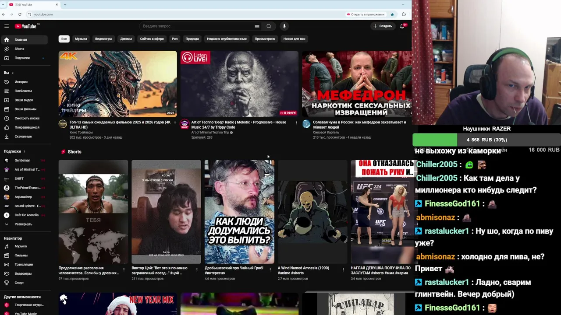Select the Сейчас в эфире filter chip
The width and height of the screenshot is (561, 315).
click(152, 39)
